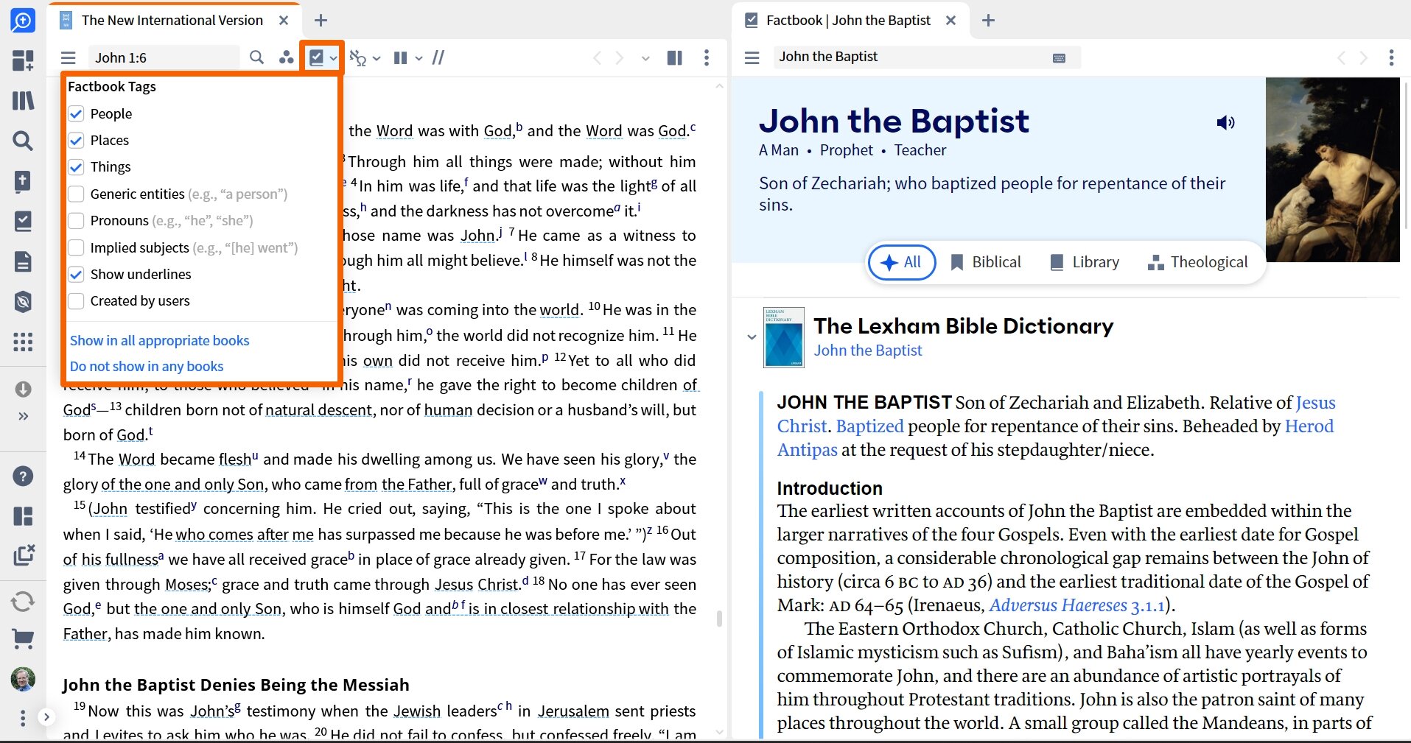
Task: Open the shopping cart store icon
Action: point(23,639)
